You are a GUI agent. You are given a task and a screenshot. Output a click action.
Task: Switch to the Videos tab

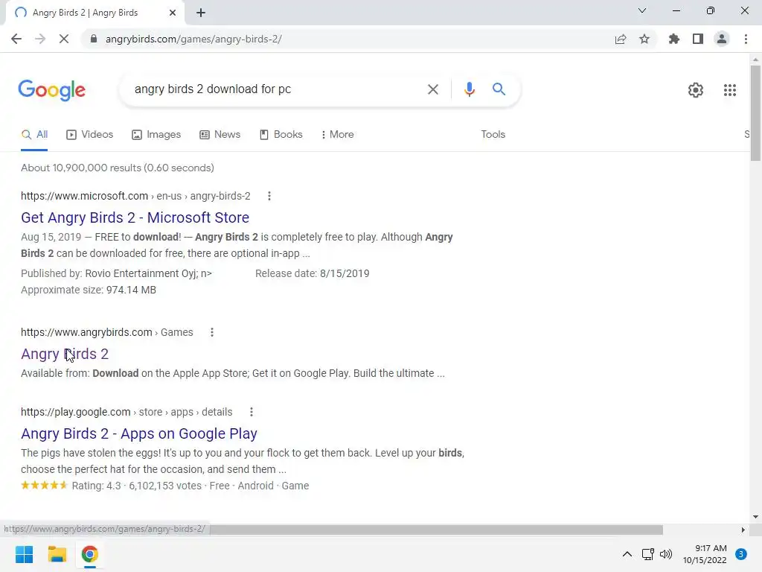[90, 134]
